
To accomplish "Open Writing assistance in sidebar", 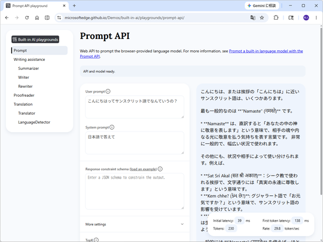I will pos(29,60).
